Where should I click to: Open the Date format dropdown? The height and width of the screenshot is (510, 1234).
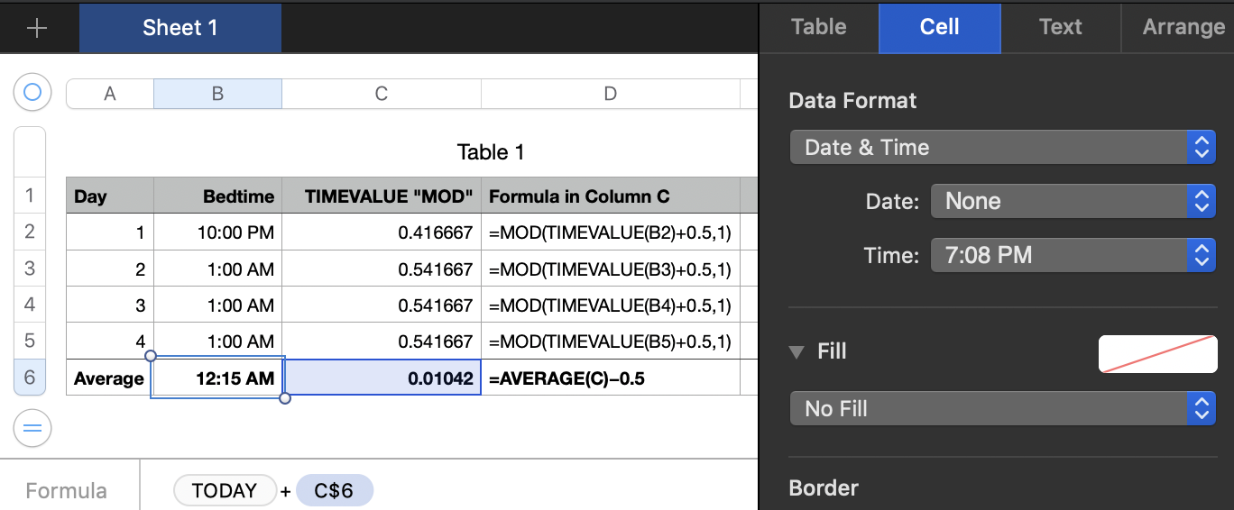pos(1073,202)
